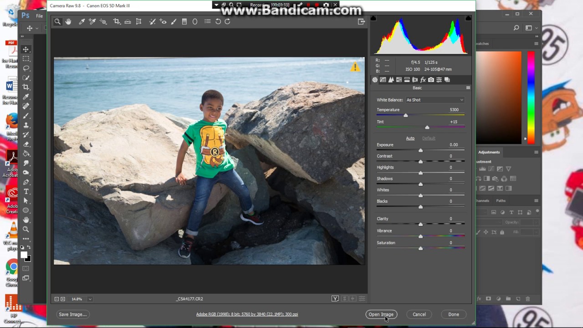The image size is (583, 328).
Task: Rotate image counterclockwise
Action: [218, 21]
